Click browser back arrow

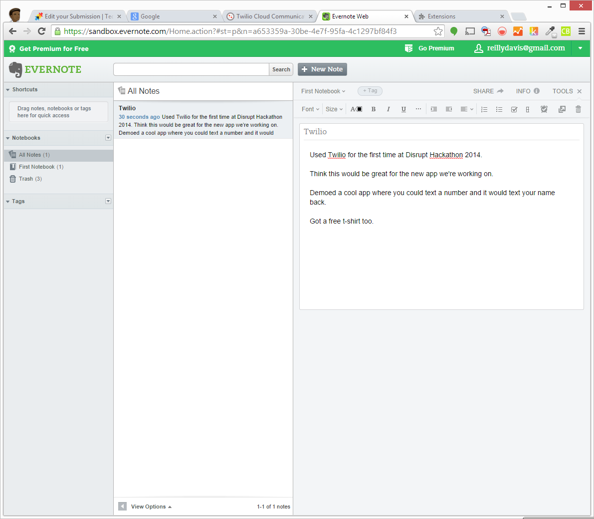tap(12, 31)
